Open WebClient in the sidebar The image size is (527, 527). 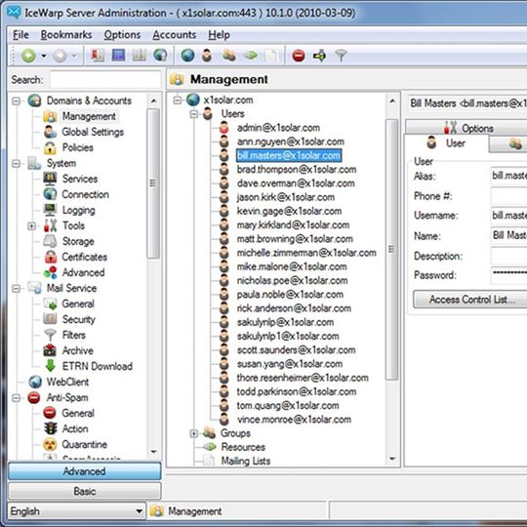click(67, 383)
